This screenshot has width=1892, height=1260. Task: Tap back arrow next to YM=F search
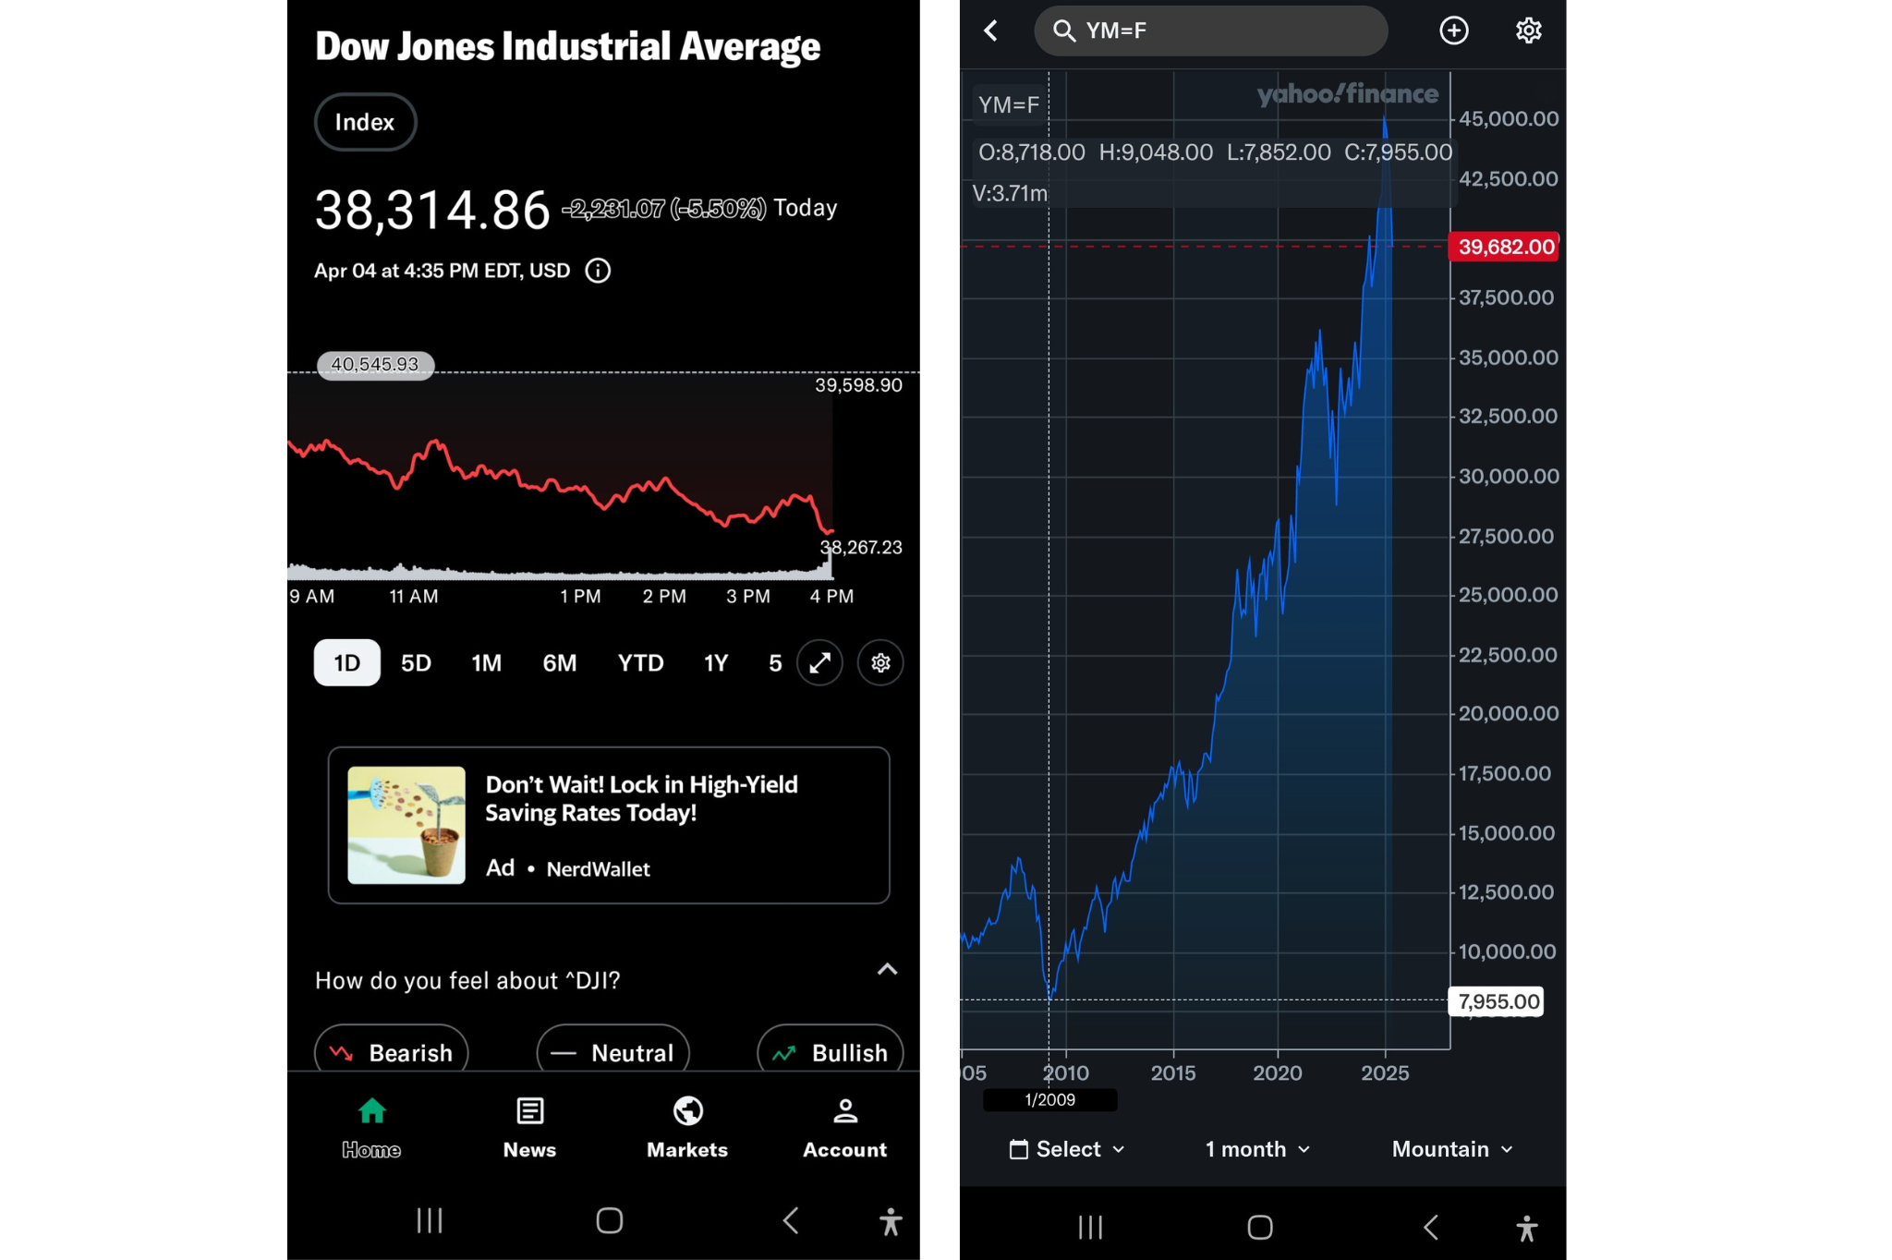tap(991, 30)
